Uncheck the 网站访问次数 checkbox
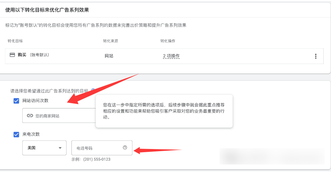331x191 pixels. click(x=16, y=101)
